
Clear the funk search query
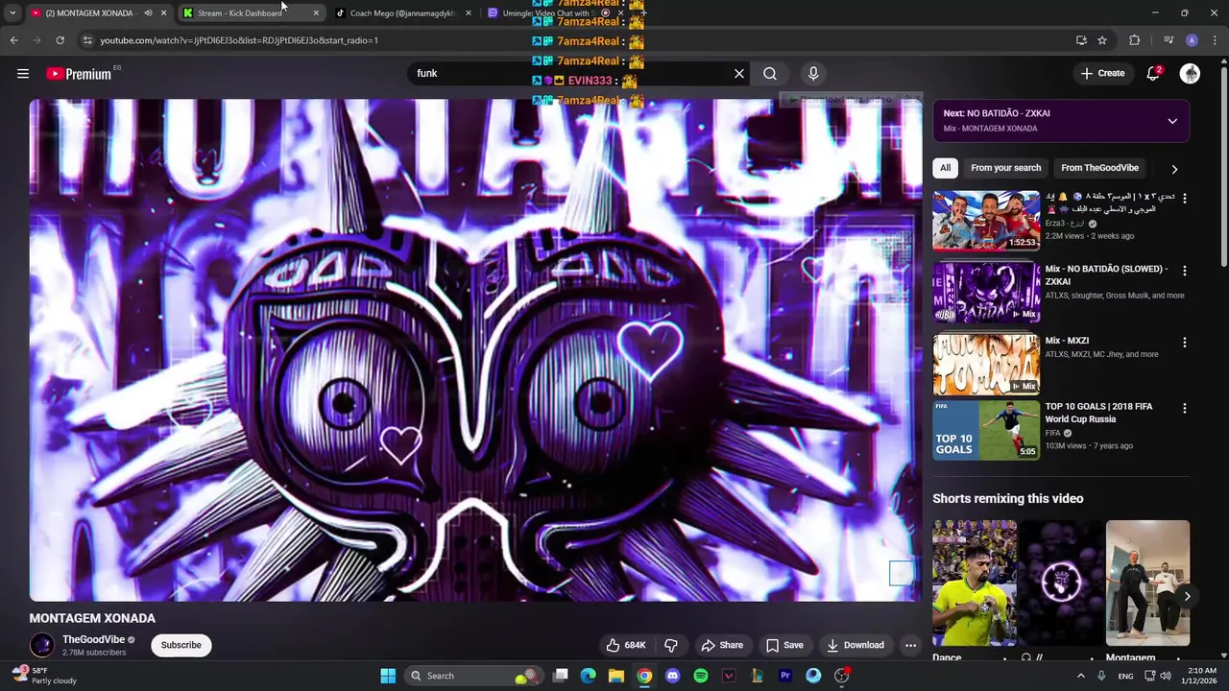click(x=739, y=74)
